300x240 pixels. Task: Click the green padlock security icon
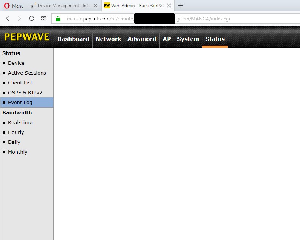click(x=58, y=19)
